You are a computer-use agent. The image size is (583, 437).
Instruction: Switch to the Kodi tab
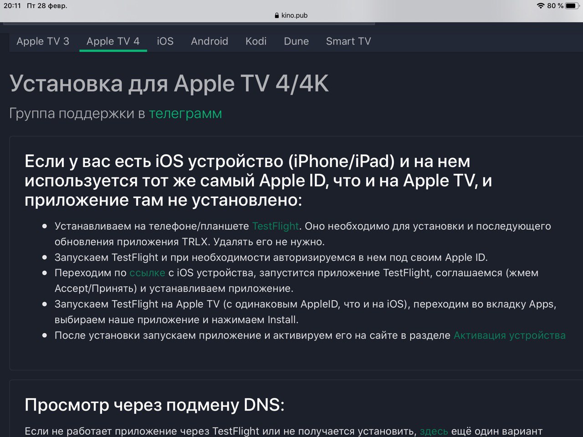click(256, 41)
